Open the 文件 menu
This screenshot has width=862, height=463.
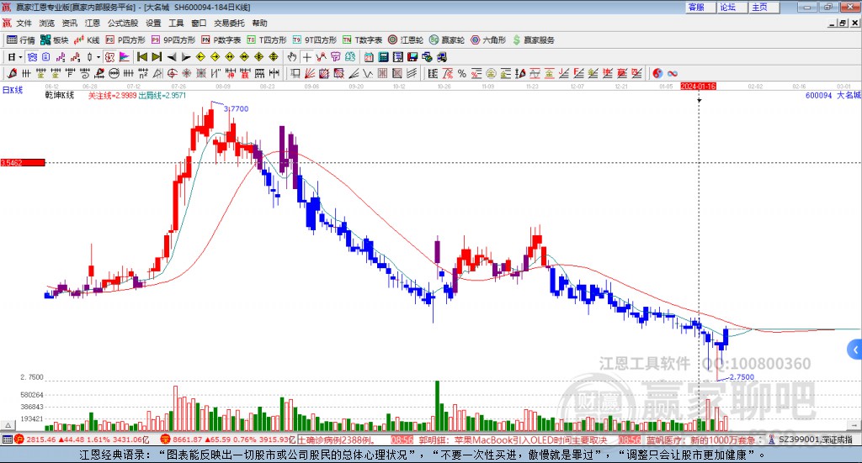(x=24, y=23)
